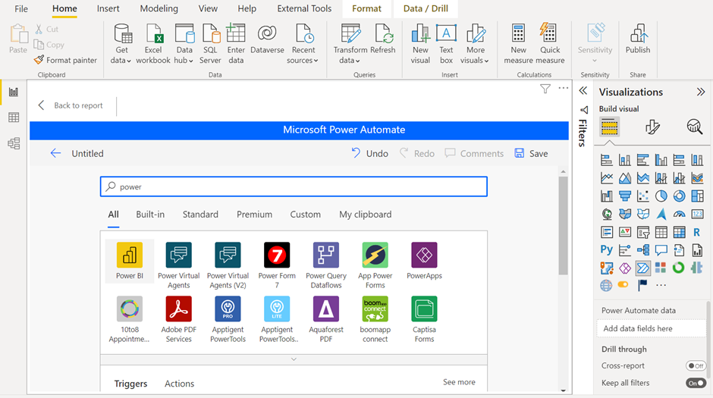Screen dimensions: 713x398
Task: Open Data view in left sidebar
Action: (14, 118)
